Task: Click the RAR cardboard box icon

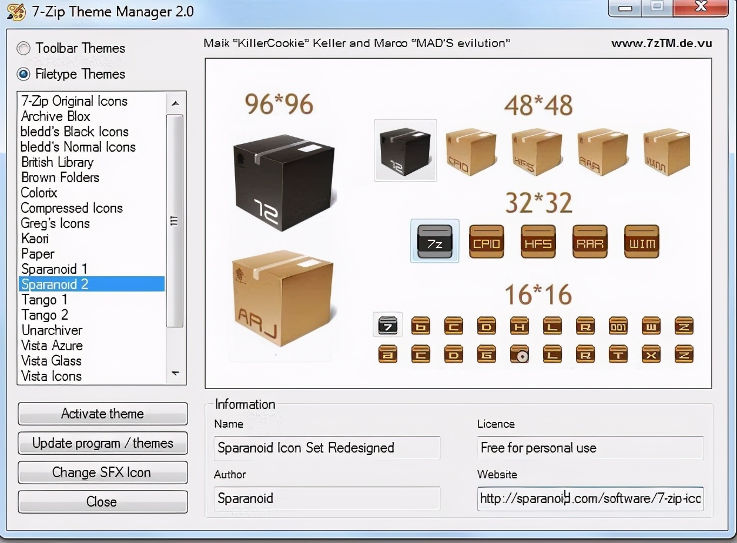Action: [x=602, y=152]
